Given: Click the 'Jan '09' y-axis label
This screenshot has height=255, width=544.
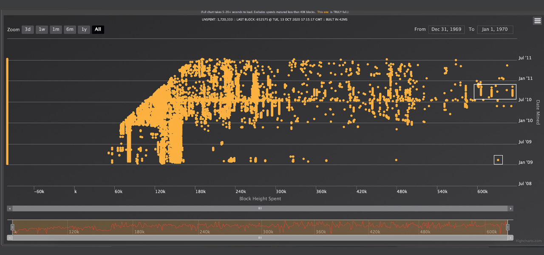Looking at the screenshot, I should tap(526, 162).
